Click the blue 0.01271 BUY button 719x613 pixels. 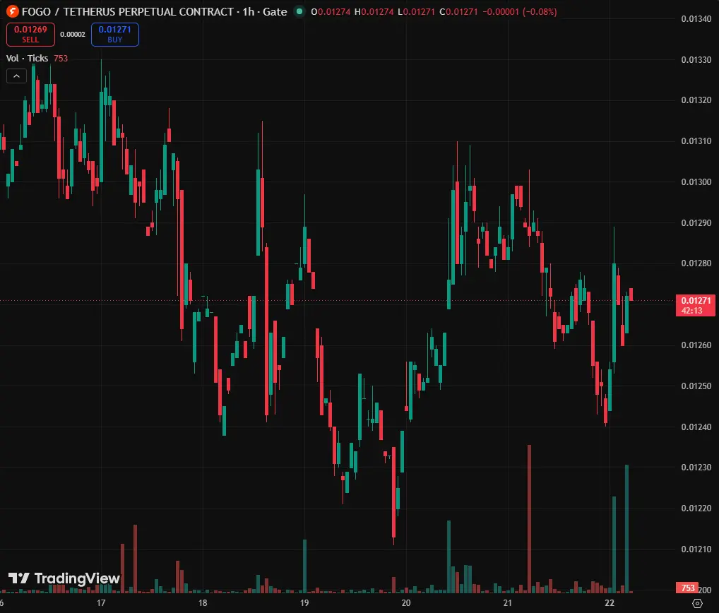pyautogui.click(x=115, y=35)
